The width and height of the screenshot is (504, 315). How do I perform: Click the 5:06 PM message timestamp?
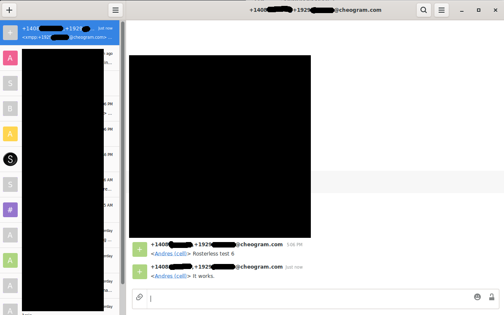294,245
